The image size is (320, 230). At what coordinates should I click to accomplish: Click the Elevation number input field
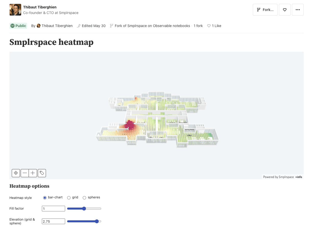tap(53, 221)
